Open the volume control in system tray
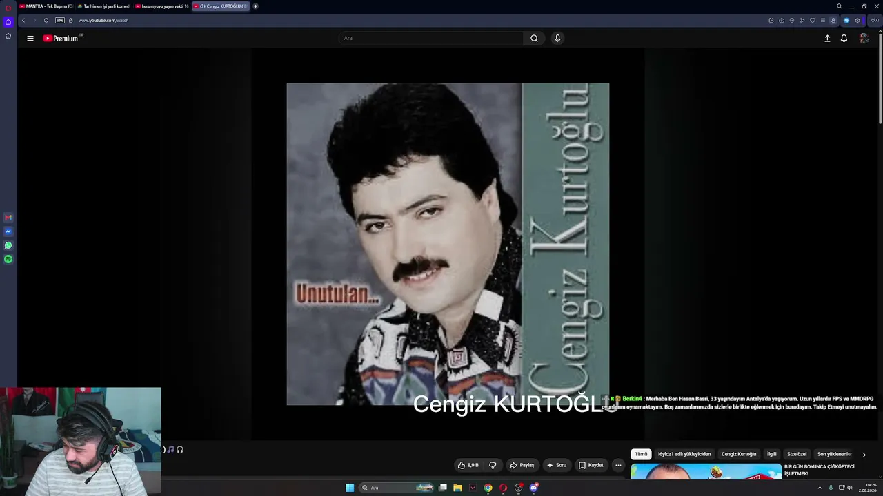 pos(850,488)
